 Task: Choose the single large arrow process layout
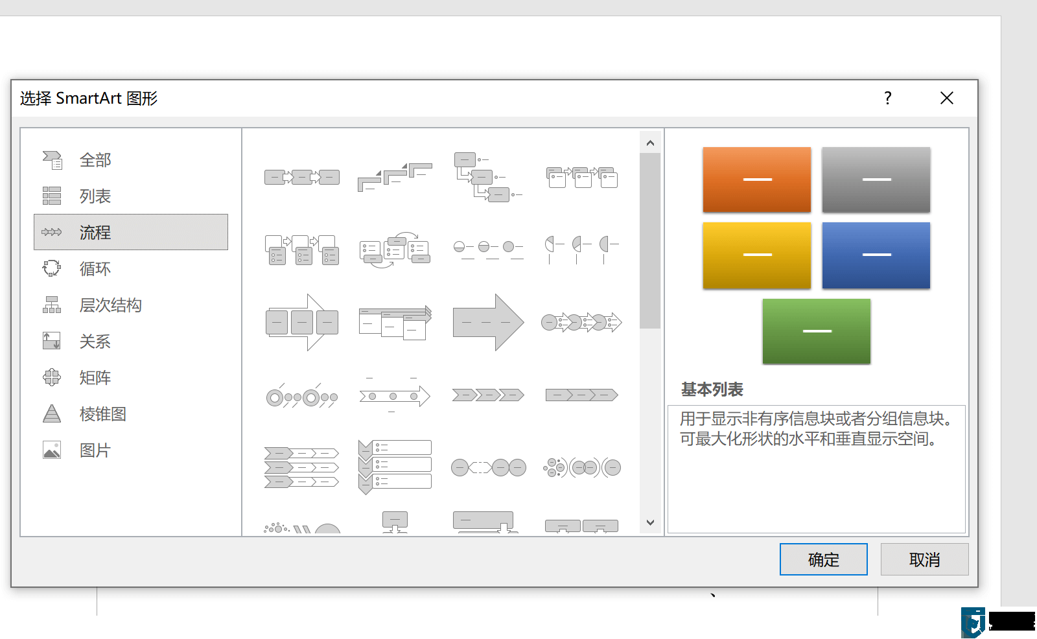[488, 322]
